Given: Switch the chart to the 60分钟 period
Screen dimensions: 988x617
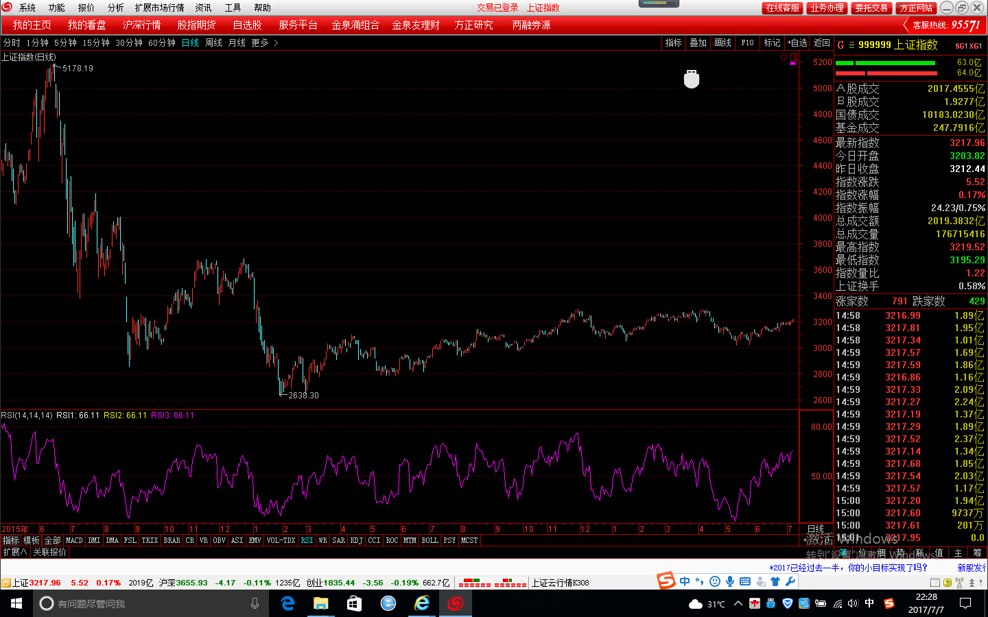Looking at the screenshot, I should [x=162, y=43].
